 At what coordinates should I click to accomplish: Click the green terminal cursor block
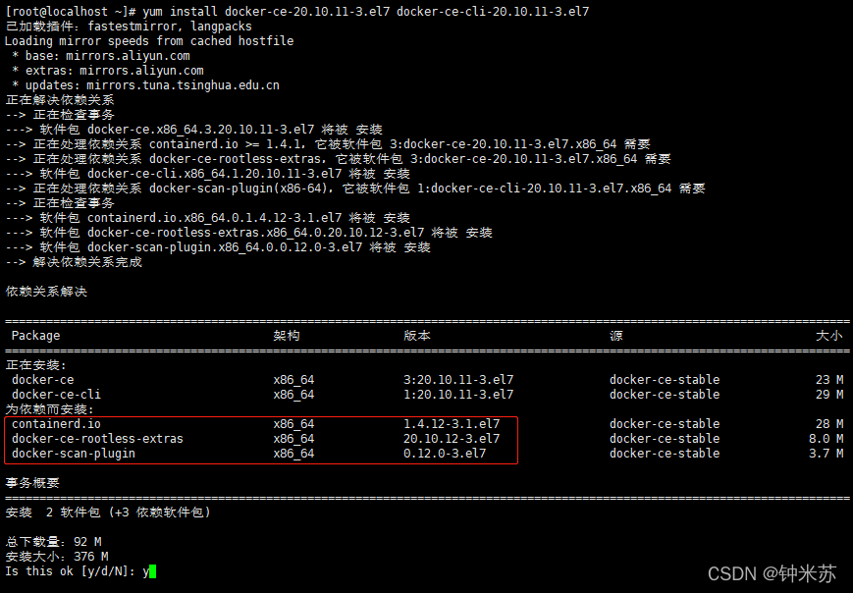pyautogui.click(x=153, y=571)
